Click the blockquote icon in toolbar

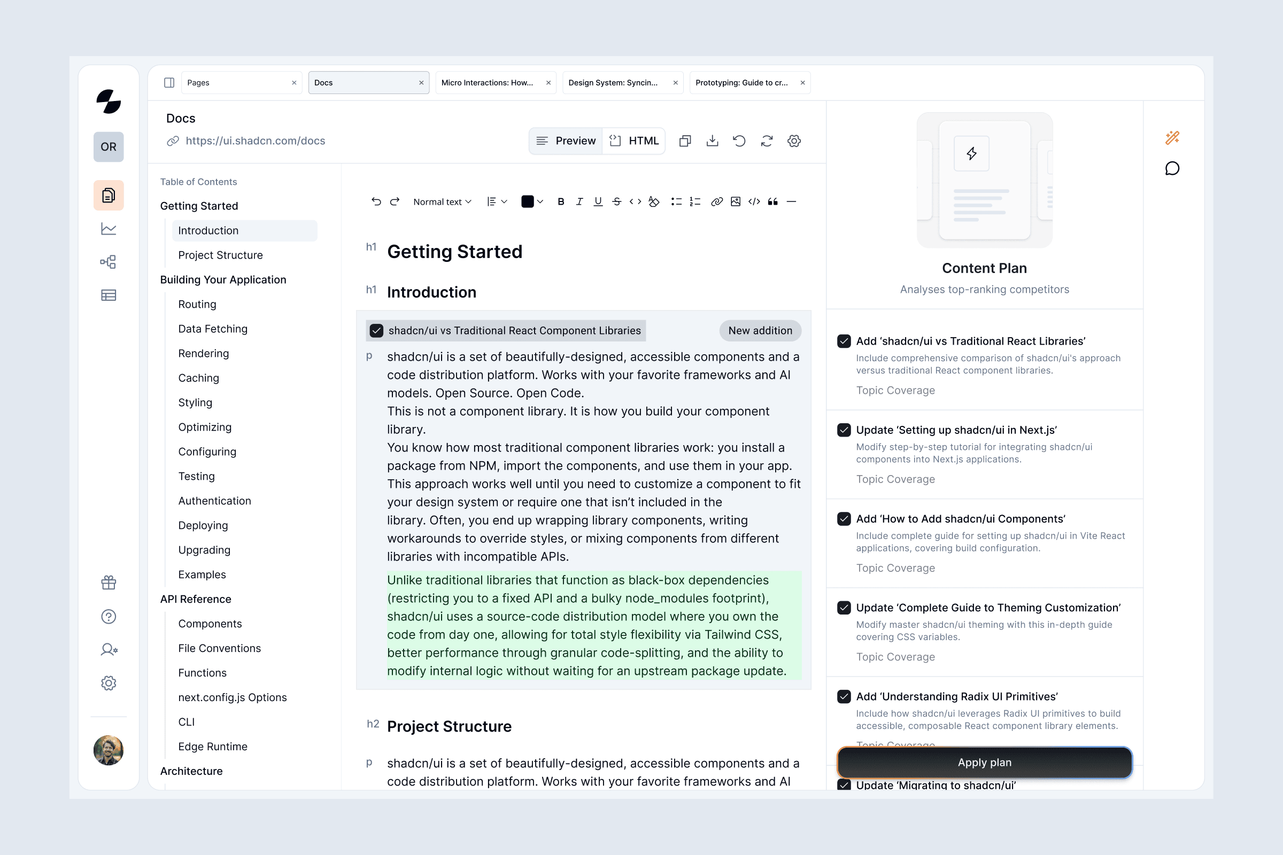point(772,202)
